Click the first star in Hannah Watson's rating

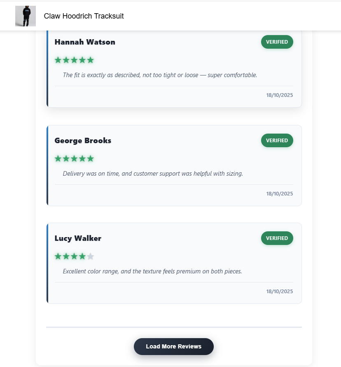(58, 60)
